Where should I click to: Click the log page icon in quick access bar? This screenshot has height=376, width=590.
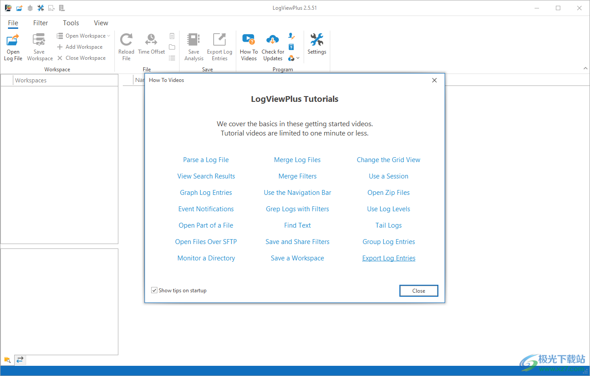[62, 8]
